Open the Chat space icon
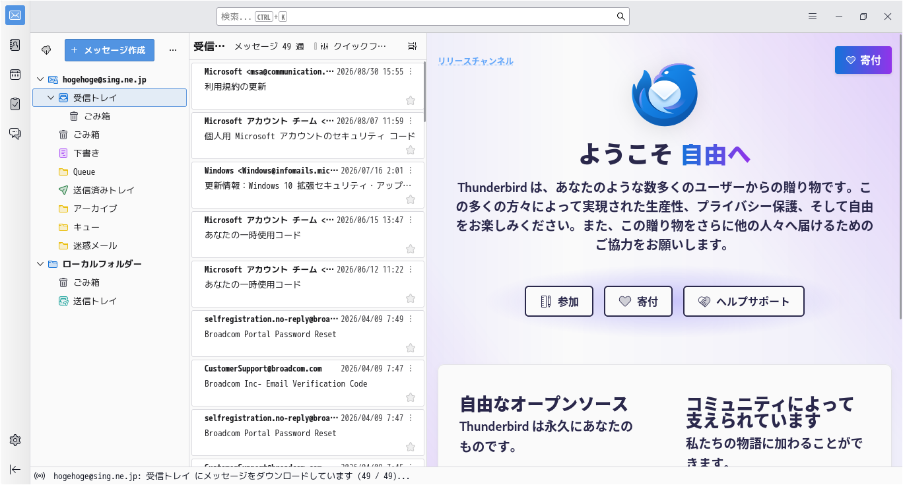 point(15,133)
